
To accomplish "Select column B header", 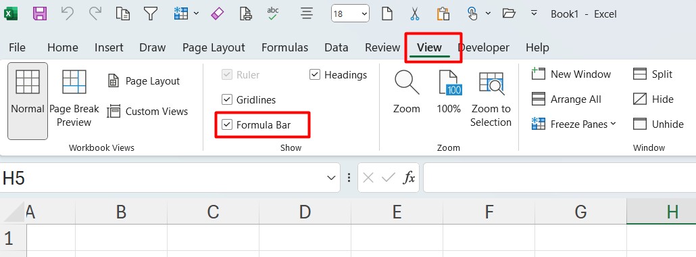I will (121, 212).
